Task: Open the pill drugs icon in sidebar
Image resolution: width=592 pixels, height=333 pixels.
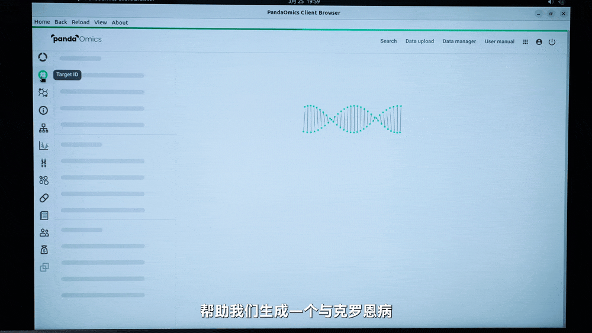Action: pos(44,198)
